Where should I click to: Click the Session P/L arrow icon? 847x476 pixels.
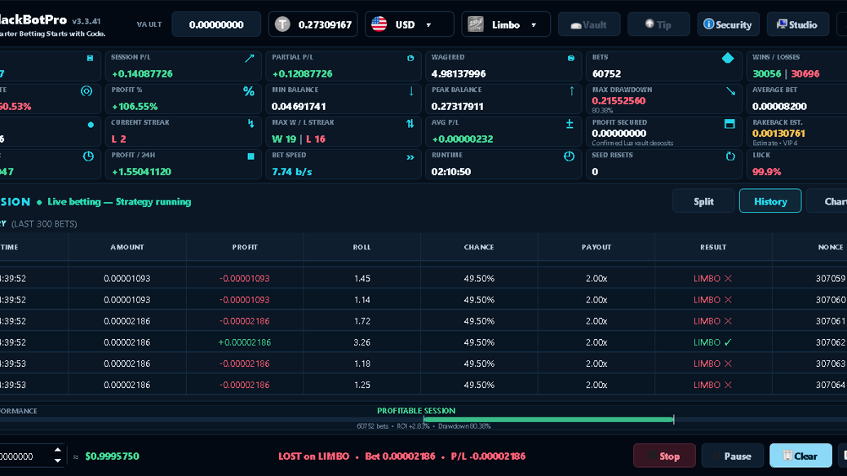pyautogui.click(x=249, y=59)
